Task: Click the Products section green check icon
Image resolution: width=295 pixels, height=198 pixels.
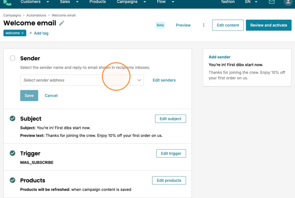Action: [12, 180]
